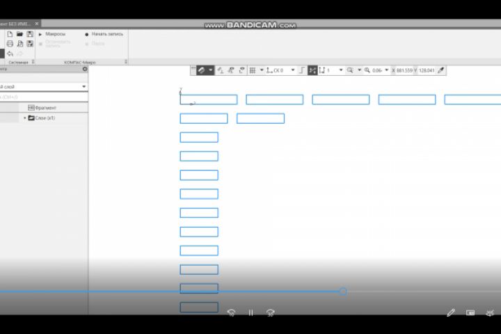Open the panel settings gear icon

[85, 69]
